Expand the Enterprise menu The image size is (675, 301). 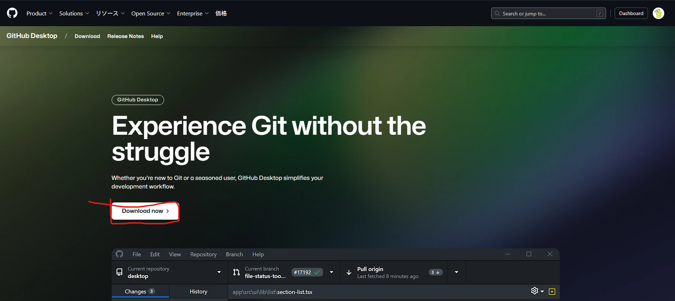pos(193,13)
